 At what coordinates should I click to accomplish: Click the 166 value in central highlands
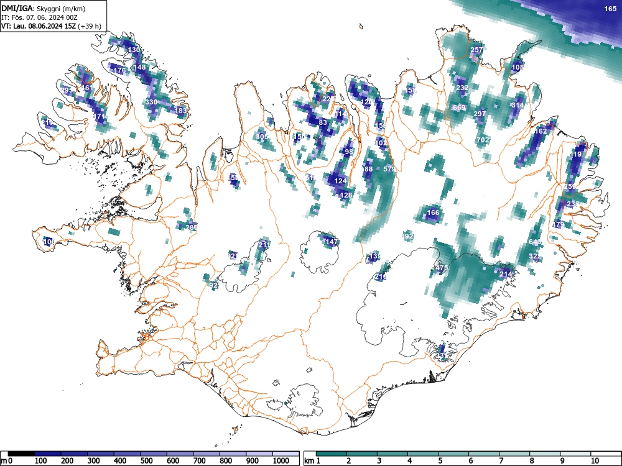433,212
